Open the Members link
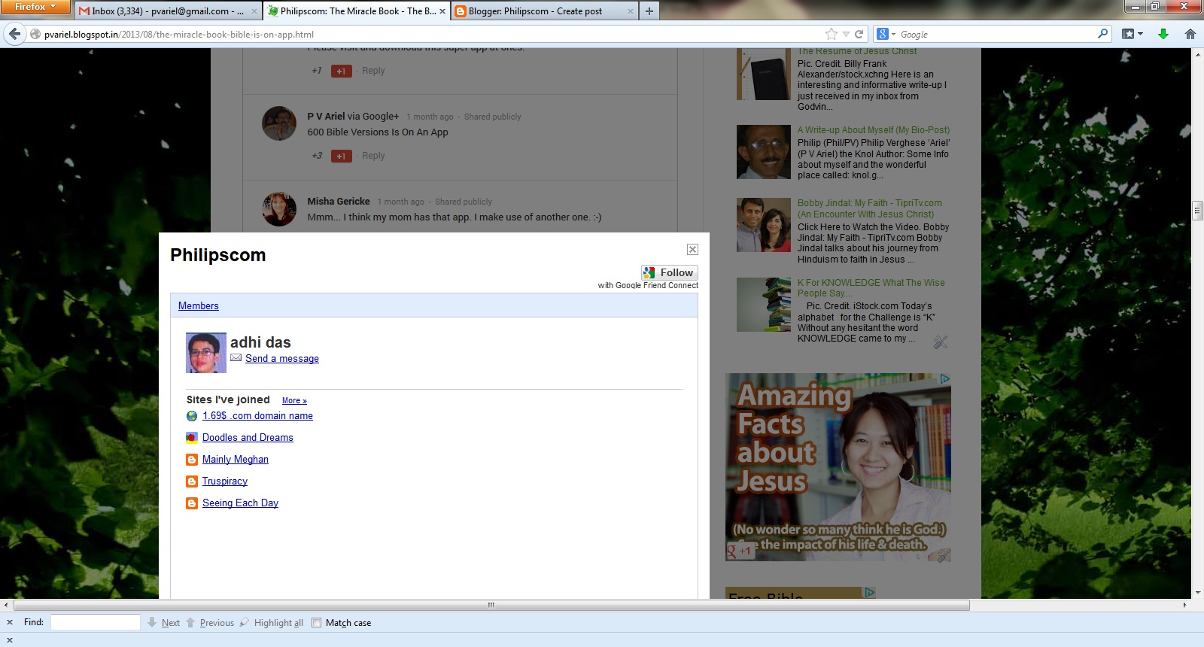The image size is (1204, 647). tap(199, 305)
